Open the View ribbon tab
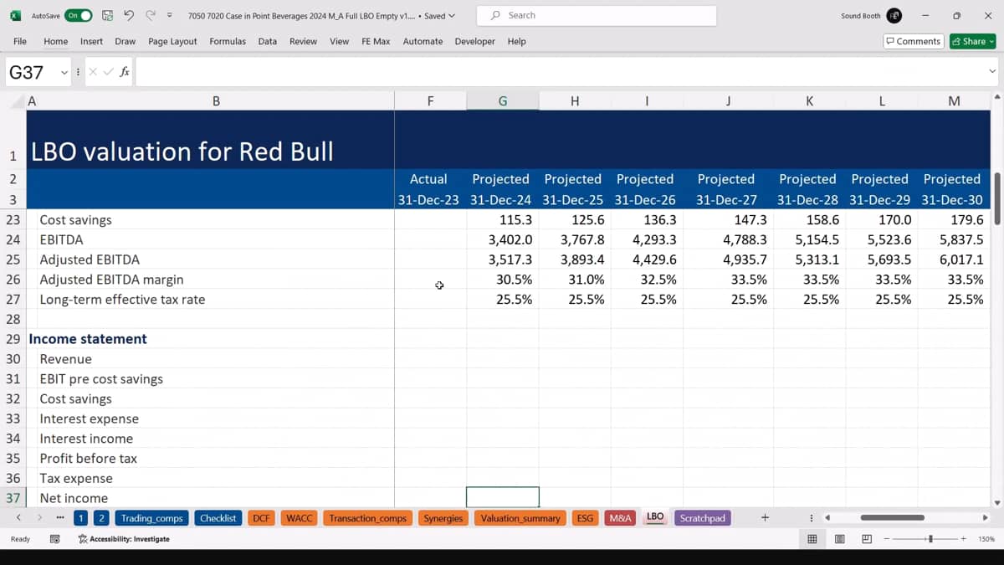 [339, 41]
